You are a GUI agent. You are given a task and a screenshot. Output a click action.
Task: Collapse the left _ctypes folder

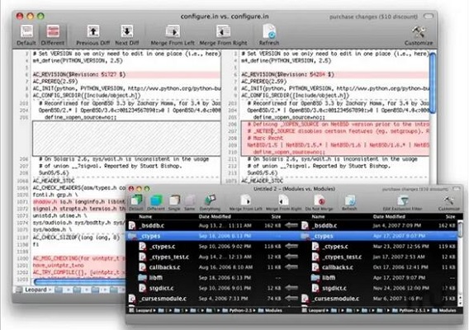pos(132,236)
